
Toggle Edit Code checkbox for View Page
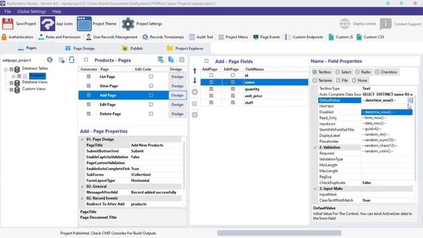click(151, 86)
